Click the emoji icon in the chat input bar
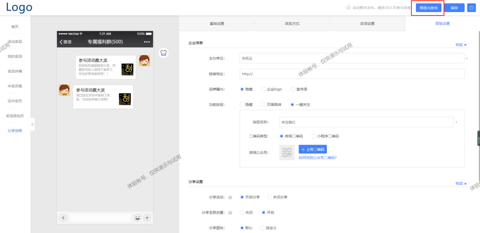480x233 pixels. [x=137, y=217]
